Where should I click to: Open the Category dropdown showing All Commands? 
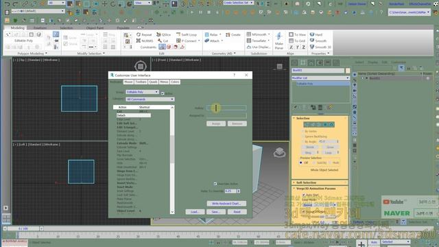coord(150,99)
